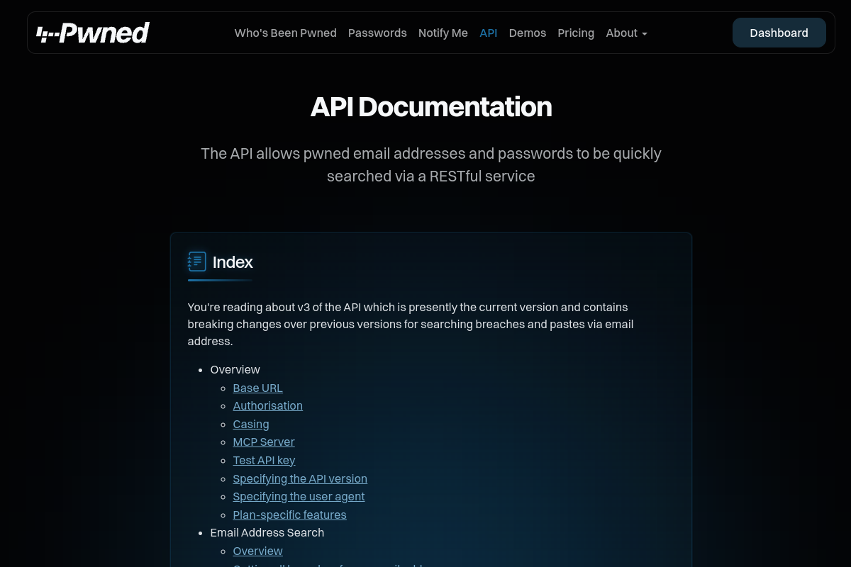Image resolution: width=851 pixels, height=567 pixels.
Task: Click the Dashboard button
Action: tap(779, 33)
